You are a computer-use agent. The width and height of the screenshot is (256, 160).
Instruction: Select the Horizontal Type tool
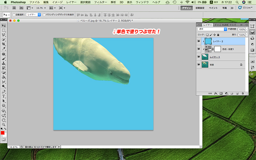pyautogui.click(x=4, y=96)
